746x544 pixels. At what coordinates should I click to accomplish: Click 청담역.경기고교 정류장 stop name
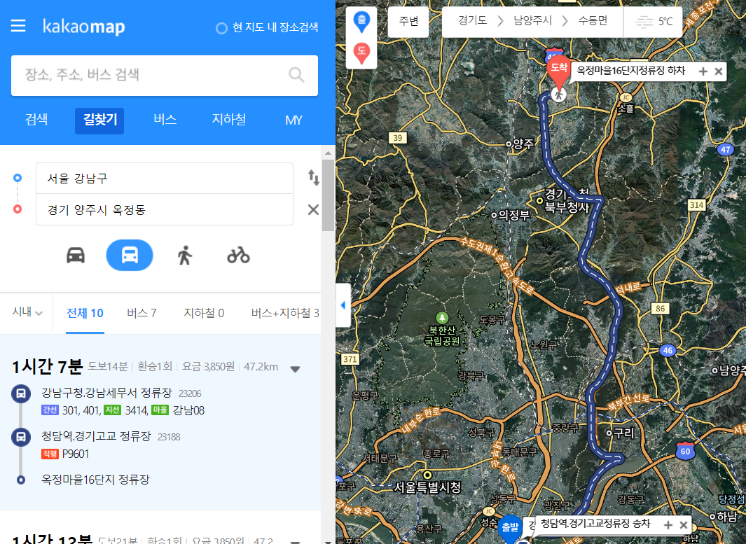click(96, 436)
